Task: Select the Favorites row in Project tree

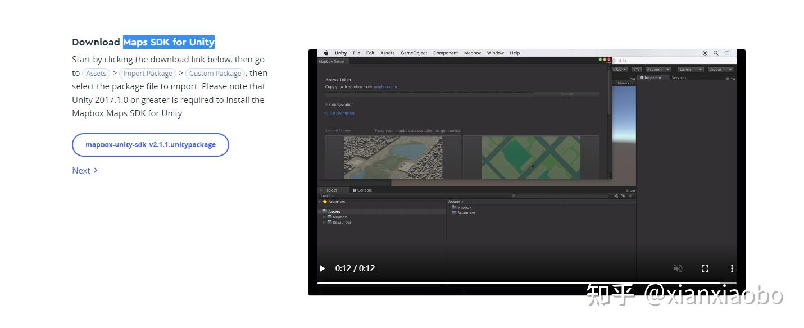Action: [x=381, y=202]
